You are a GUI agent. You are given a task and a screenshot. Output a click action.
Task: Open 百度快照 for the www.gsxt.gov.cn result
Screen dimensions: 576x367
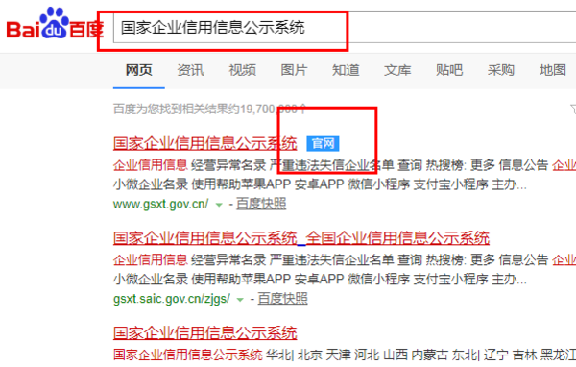point(261,204)
